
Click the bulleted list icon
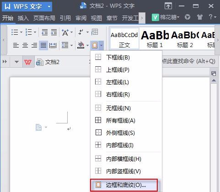pyautogui.click(x=15, y=32)
